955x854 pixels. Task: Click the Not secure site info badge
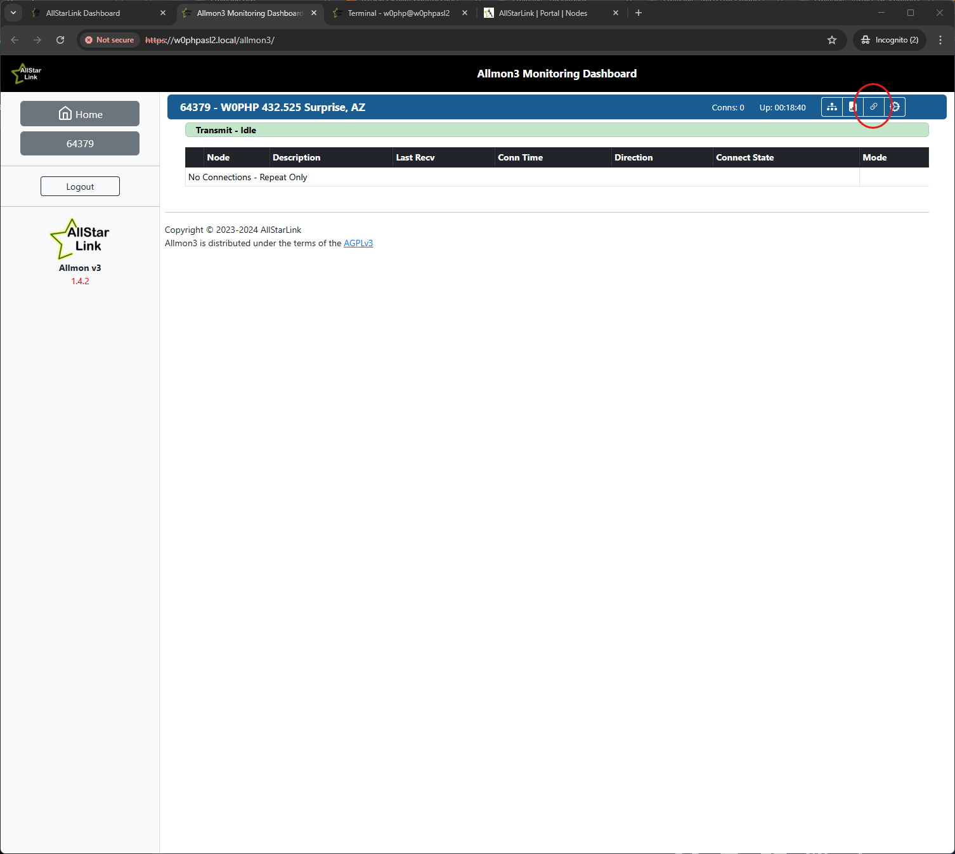point(109,40)
